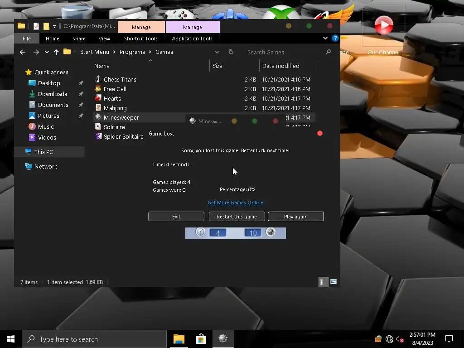Open Microsoft Store from the taskbar
Viewport: 464px width, 348px height.
(x=201, y=339)
